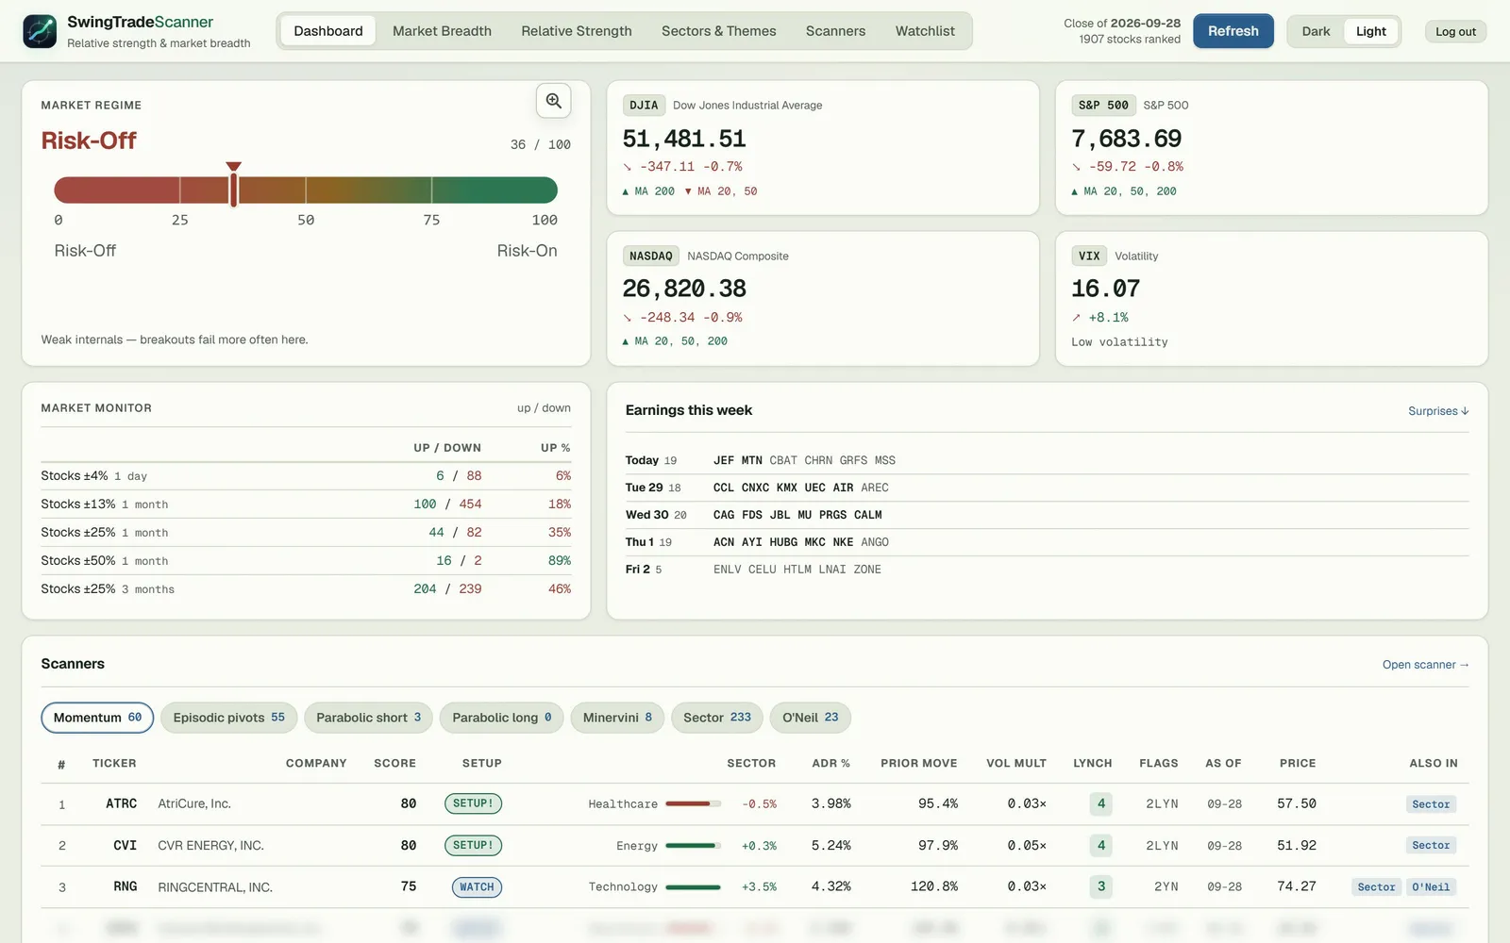Open the Market Breadth tab
The image size is (1510, 943).
pos(442,31)
